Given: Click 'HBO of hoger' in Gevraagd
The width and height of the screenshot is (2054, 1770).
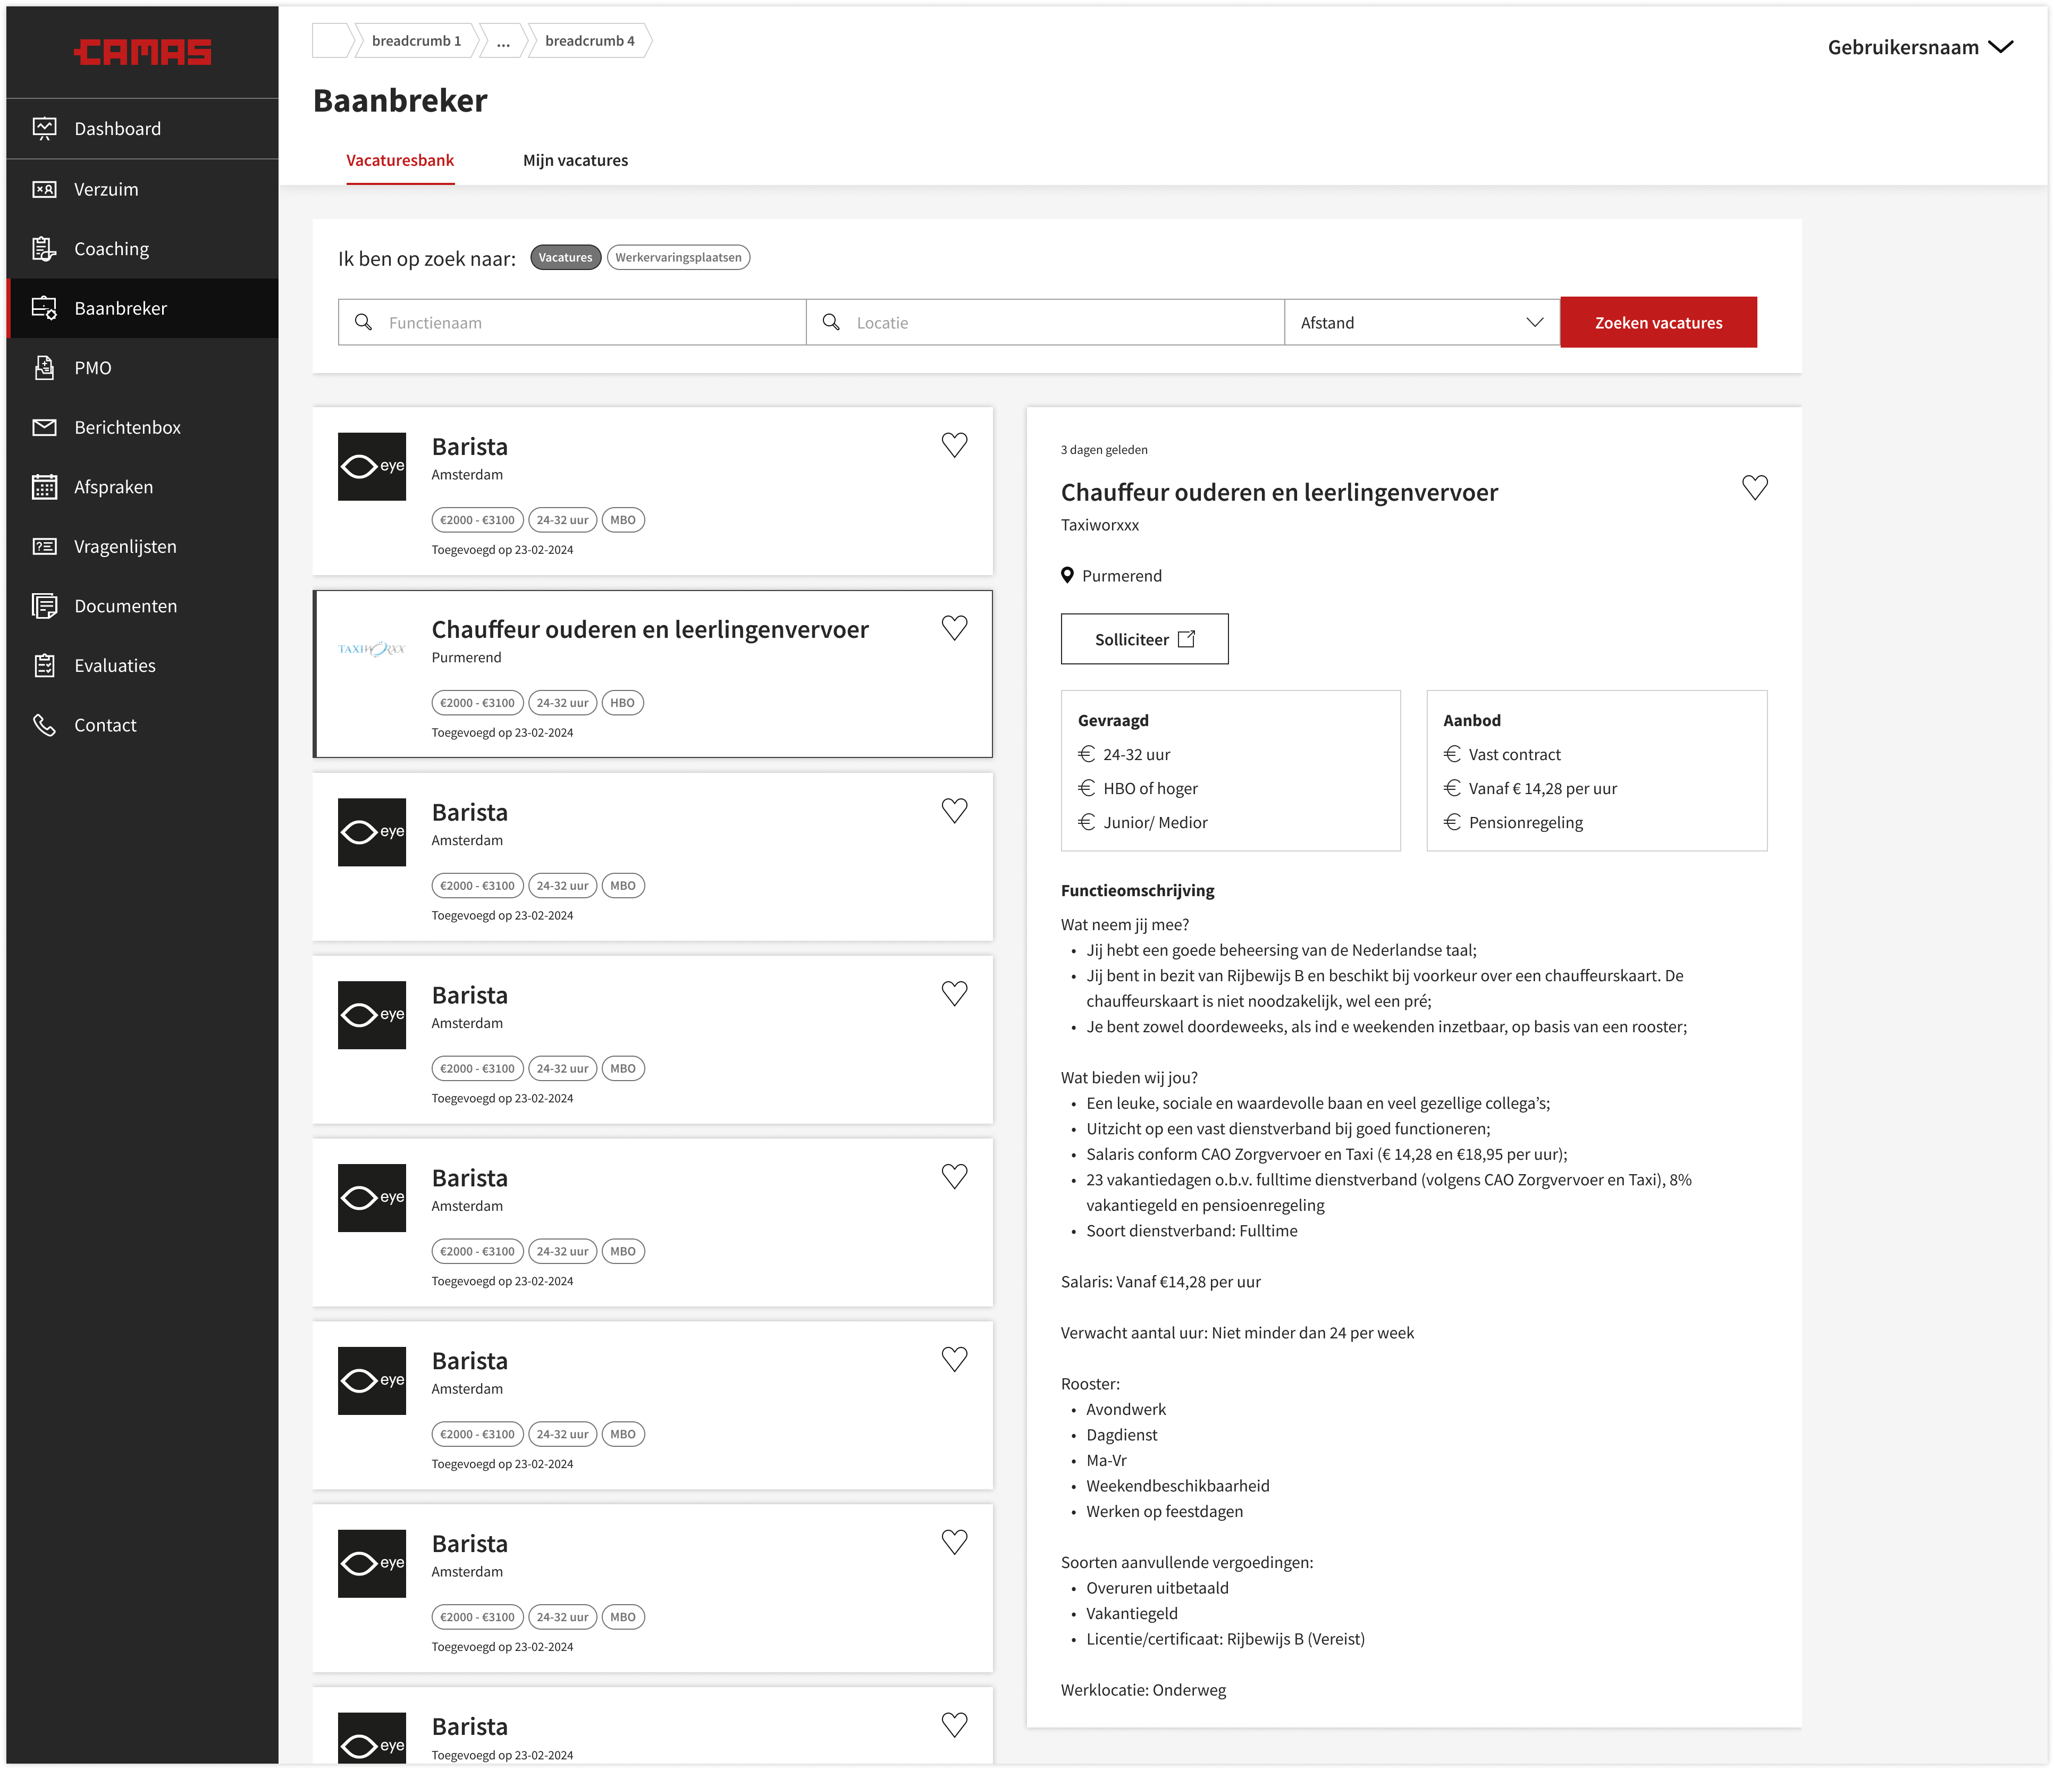Looking at the screenshot, I should click(1150, 789).
